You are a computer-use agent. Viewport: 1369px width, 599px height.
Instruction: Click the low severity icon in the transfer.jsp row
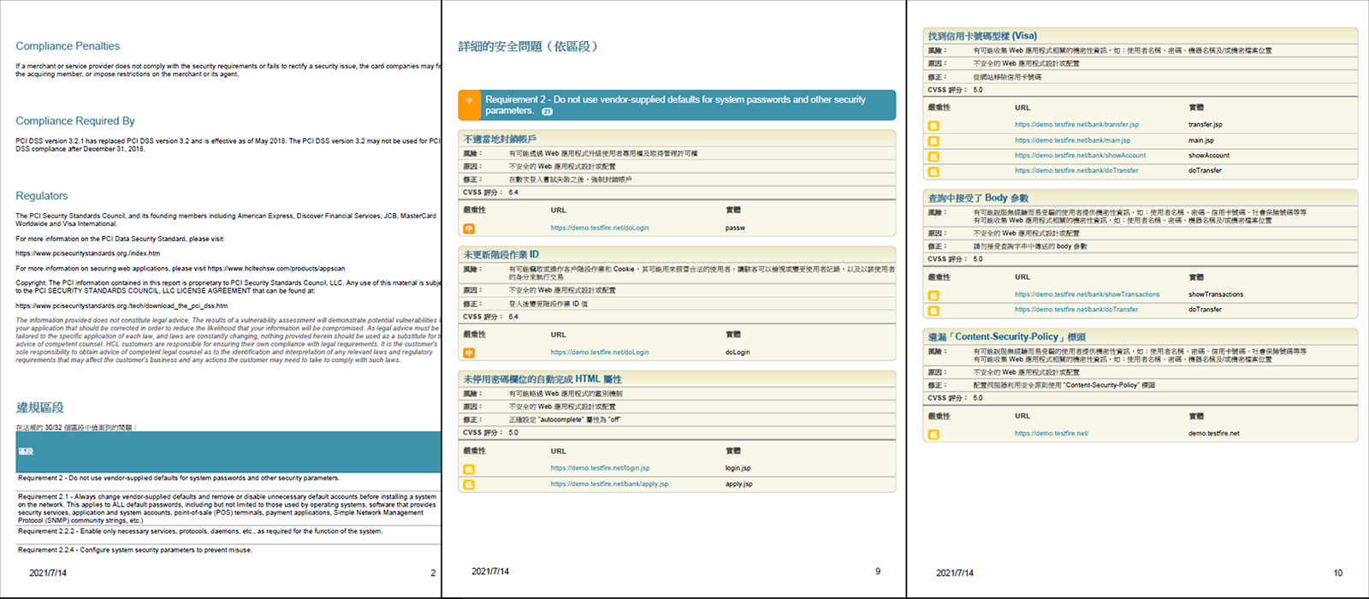[x=933, y=126]
